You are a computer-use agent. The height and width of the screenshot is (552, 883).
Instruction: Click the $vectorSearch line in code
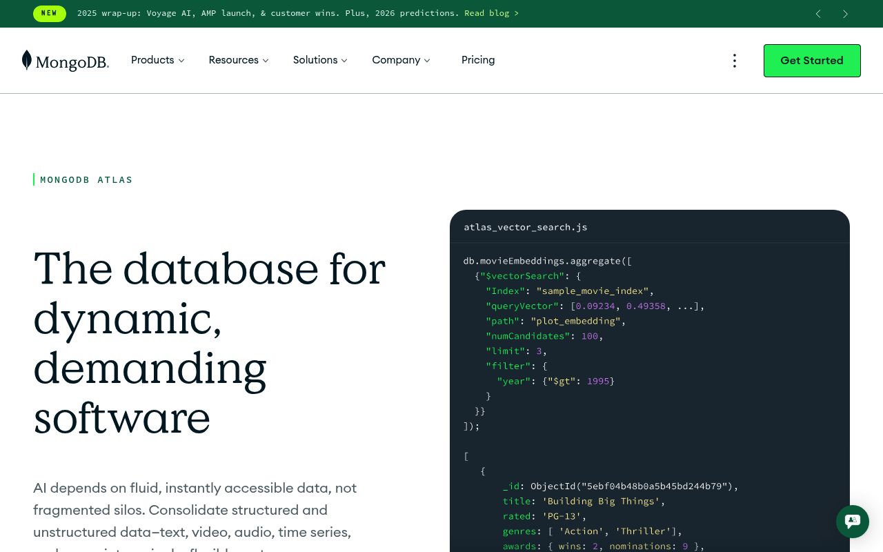pos(528,276)
